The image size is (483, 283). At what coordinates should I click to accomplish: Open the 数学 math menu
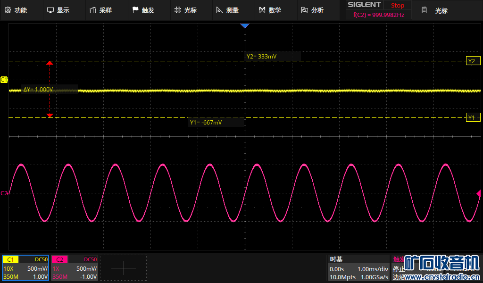(x=270, y=10)
